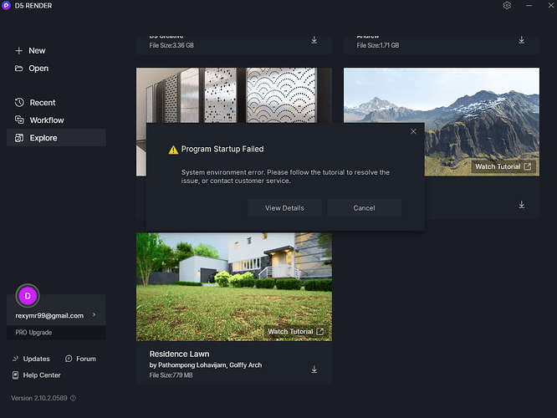Download the mountain landscape scene
The width and height of the screenshot is (557, 418).
(521, 205)
